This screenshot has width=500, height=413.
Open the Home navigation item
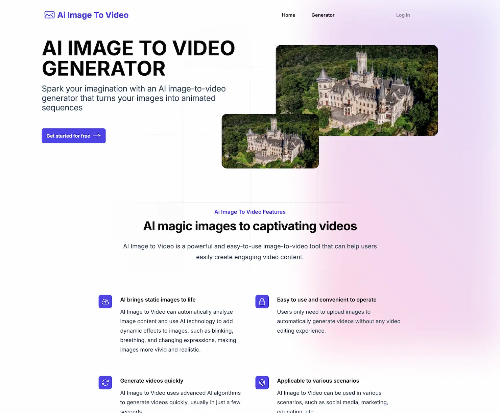[x=288, y=15]
